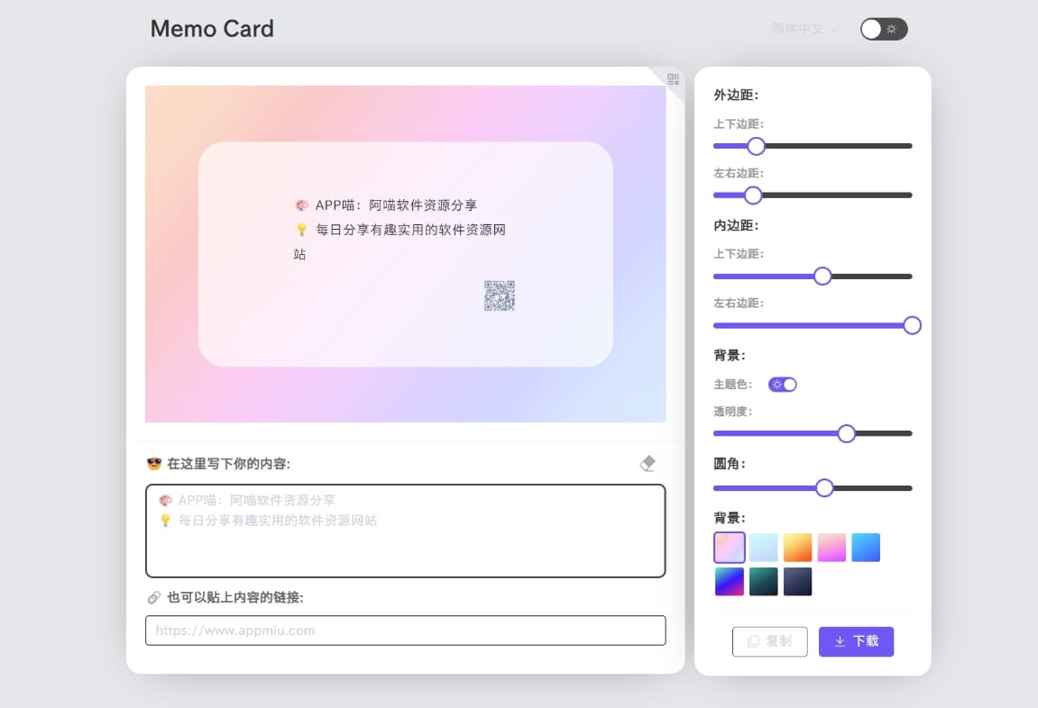Click the URL link input field
This screenshot has width=1038, height=708.
coord(405,631)
